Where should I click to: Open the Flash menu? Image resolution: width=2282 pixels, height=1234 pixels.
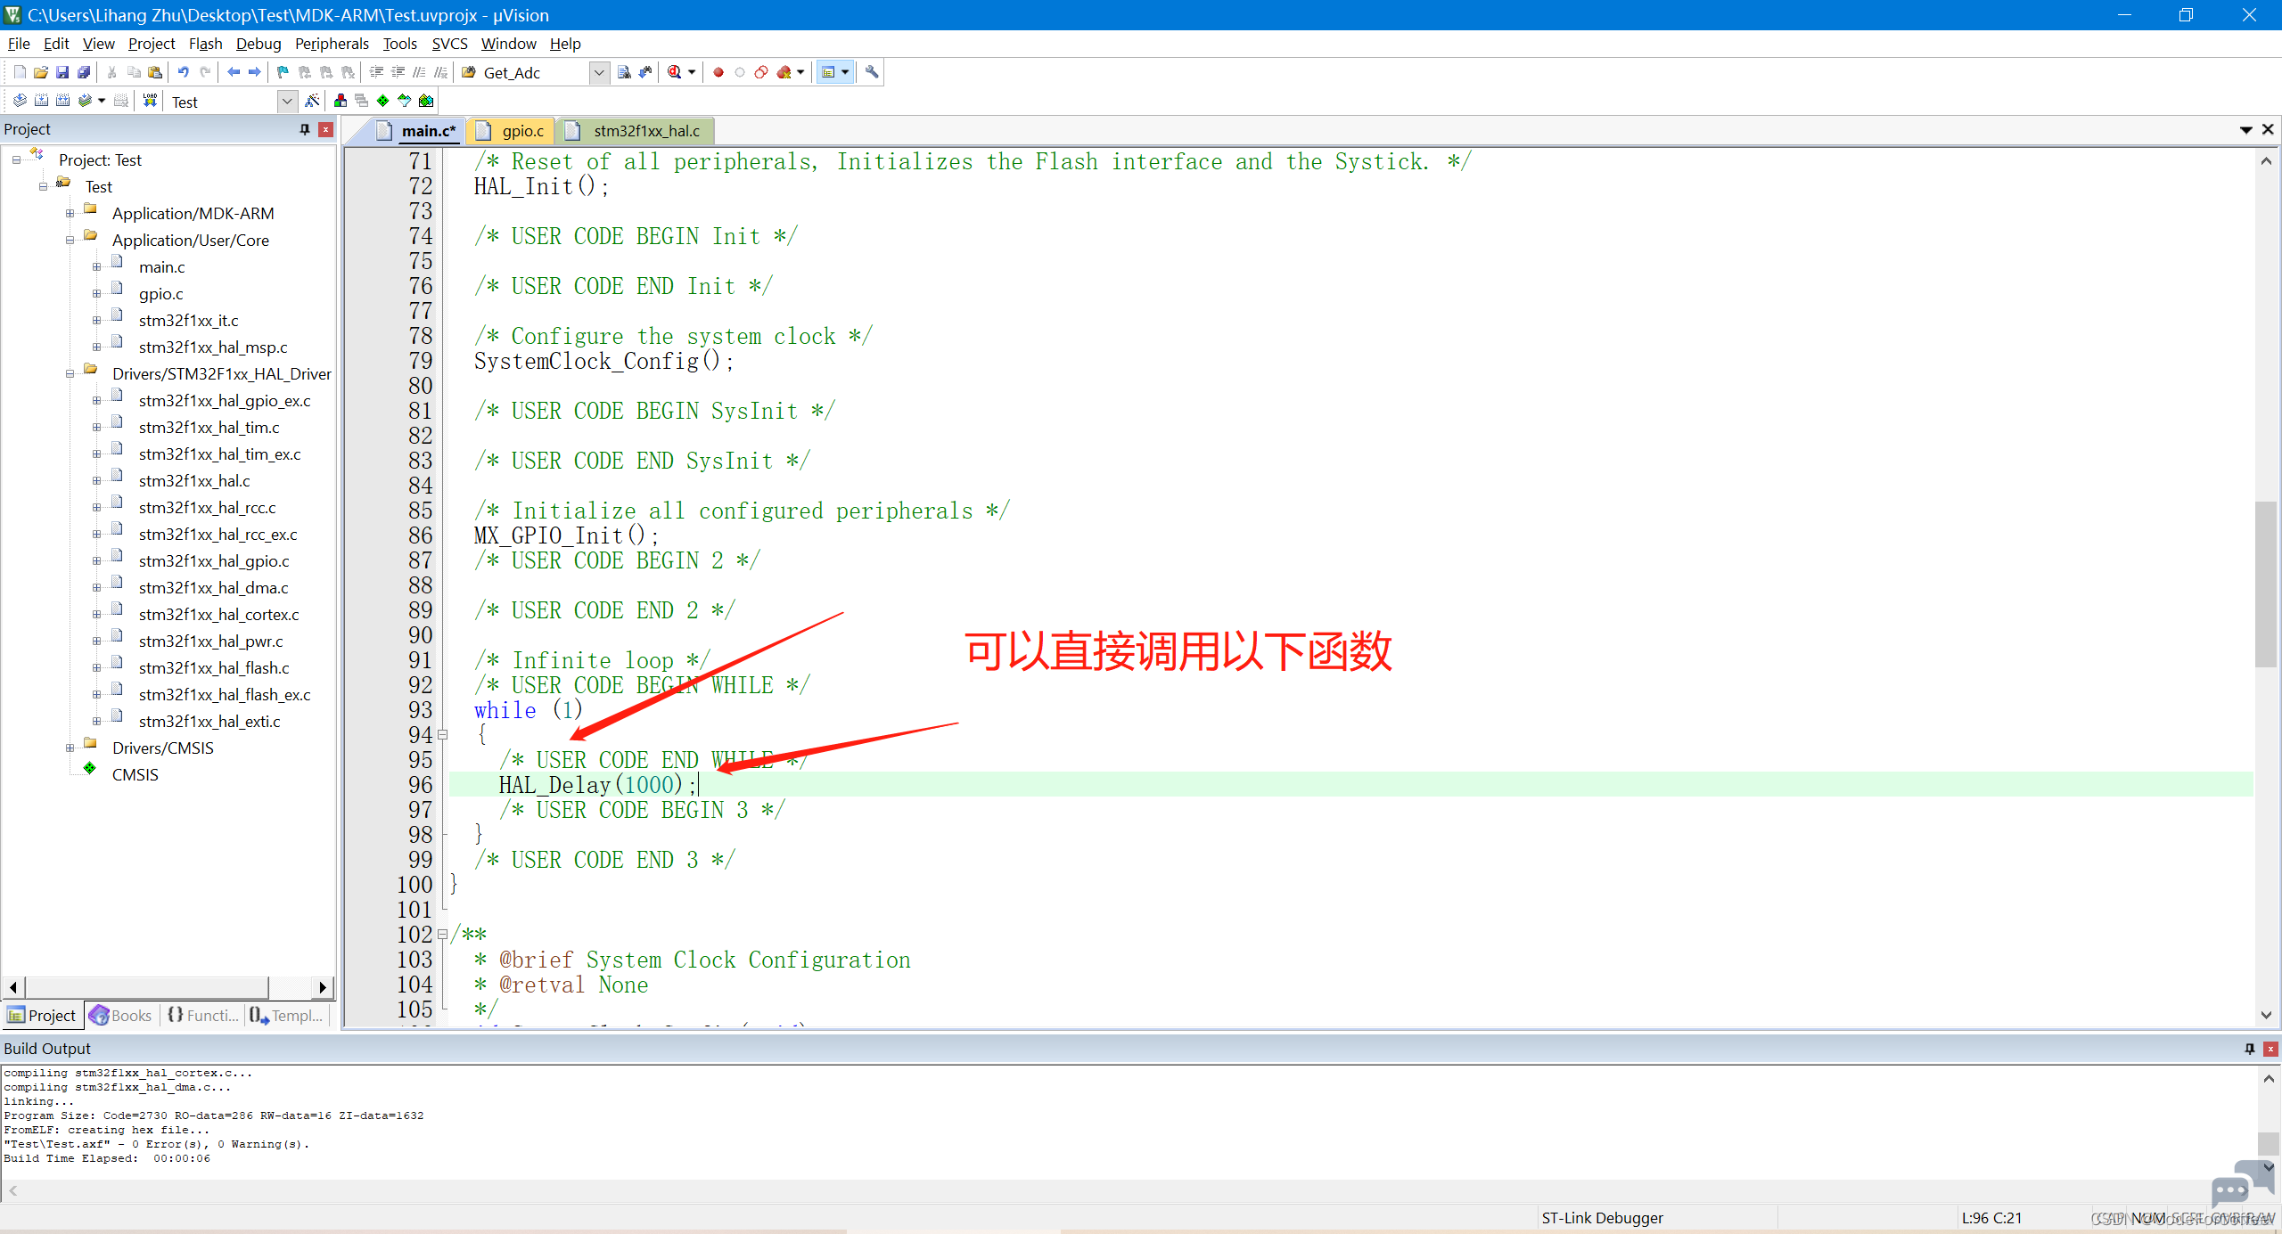206,44
